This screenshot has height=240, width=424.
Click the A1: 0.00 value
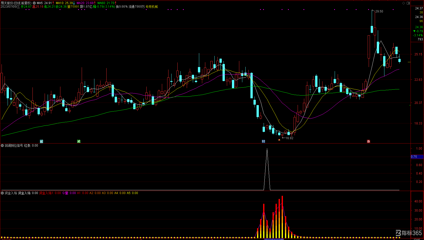pos(83,193)
